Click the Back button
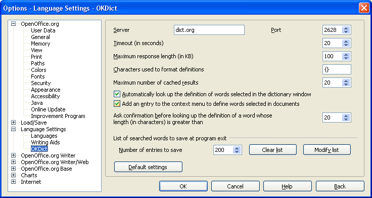Image resolution: width=372 pixels, height=198 pixels. pos(340,186)
